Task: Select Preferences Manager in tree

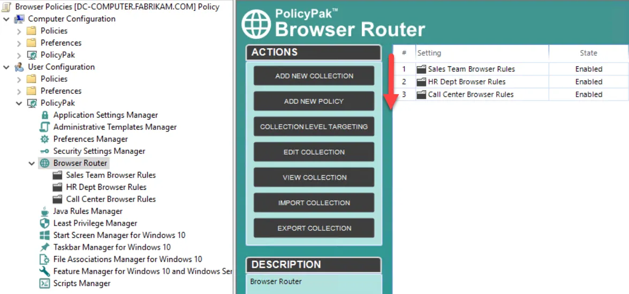Action: click(x=90, y=139)
